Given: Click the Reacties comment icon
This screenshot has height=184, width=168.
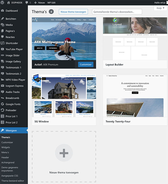Looking at the screenshot, I should [x=3, y=37].
